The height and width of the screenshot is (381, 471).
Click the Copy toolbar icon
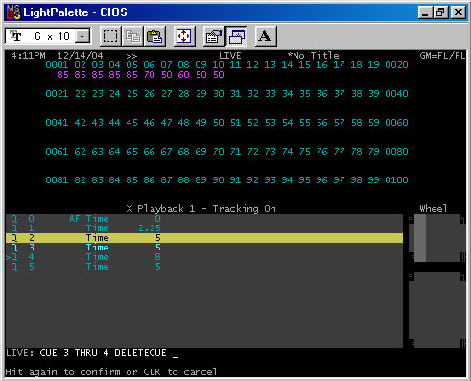[x=132, y=36]
